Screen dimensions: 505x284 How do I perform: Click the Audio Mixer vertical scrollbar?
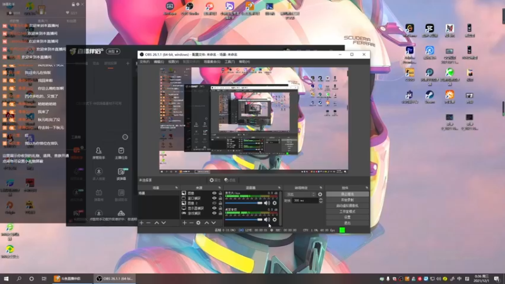[280, 208]
